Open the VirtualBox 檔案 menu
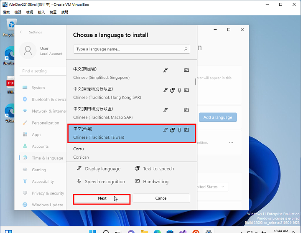 [x=6, y=12]
